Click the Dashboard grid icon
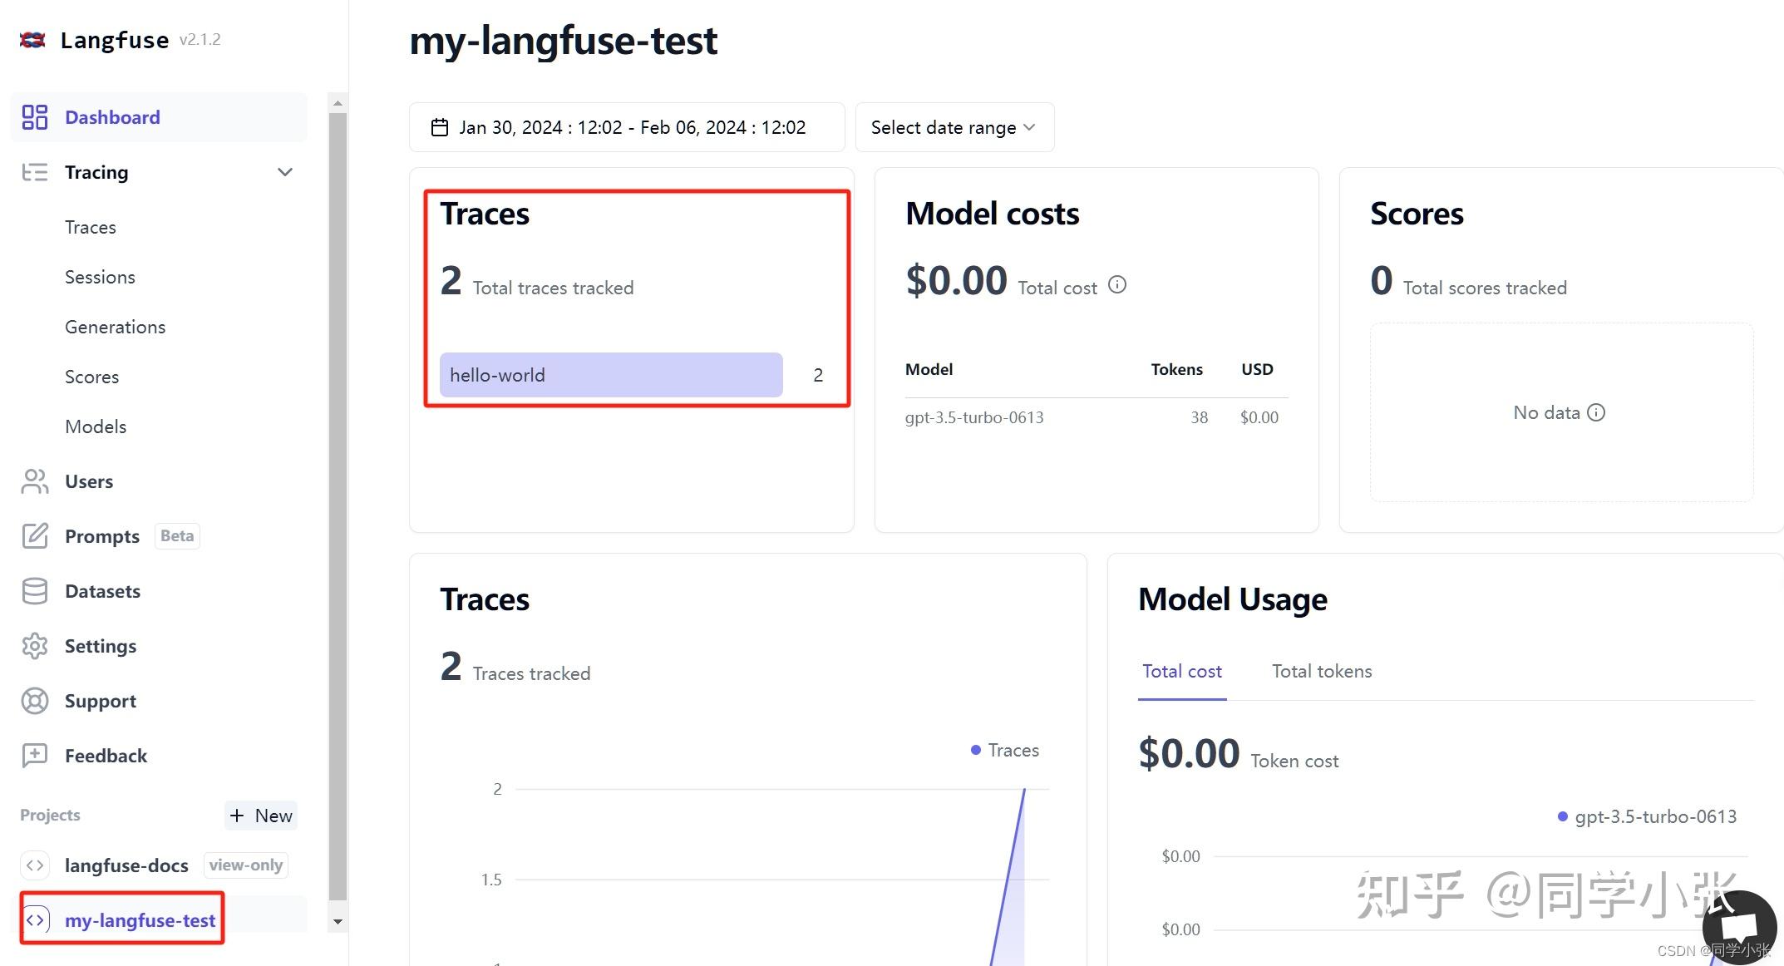 (x=34, y=117)
